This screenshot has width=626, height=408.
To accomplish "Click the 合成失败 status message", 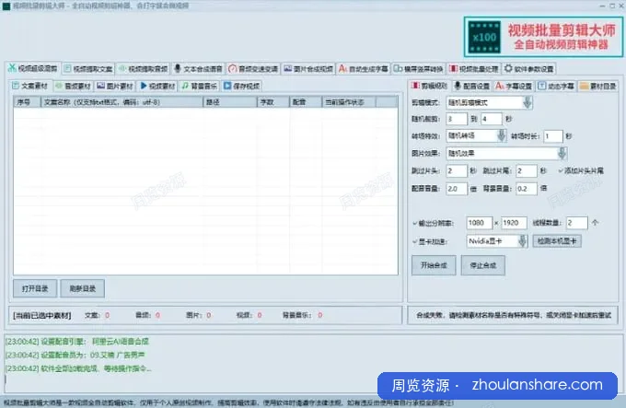I will point(514,315).
